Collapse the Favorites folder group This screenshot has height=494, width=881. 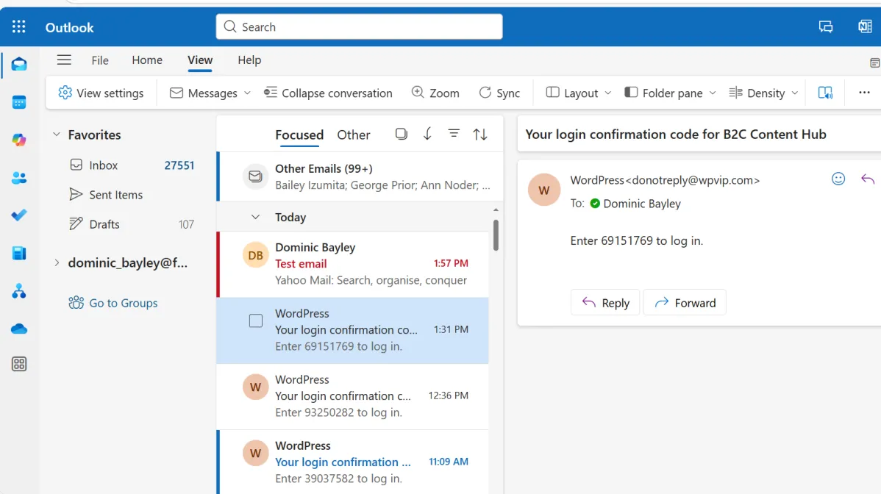(x=57, y=135)
